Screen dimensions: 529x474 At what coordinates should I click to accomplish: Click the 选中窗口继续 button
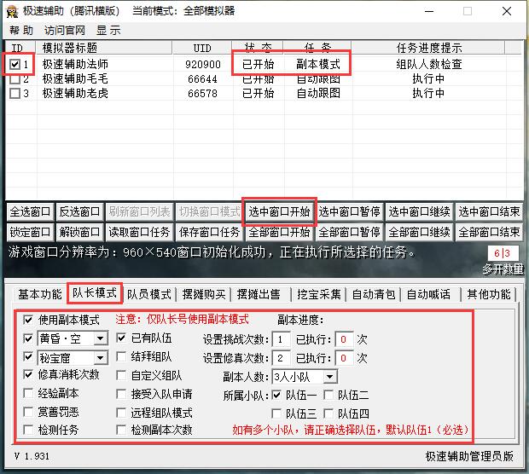coord(419,211)
